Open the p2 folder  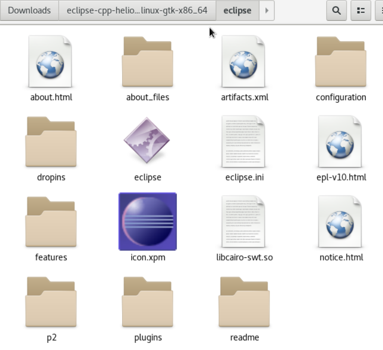[x=51, y=302]
